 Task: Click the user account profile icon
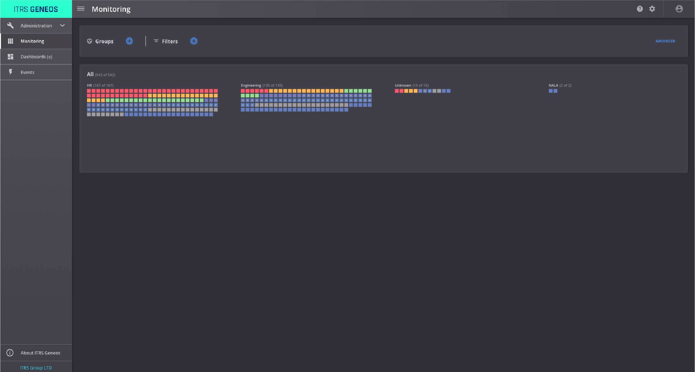point(678,9)
